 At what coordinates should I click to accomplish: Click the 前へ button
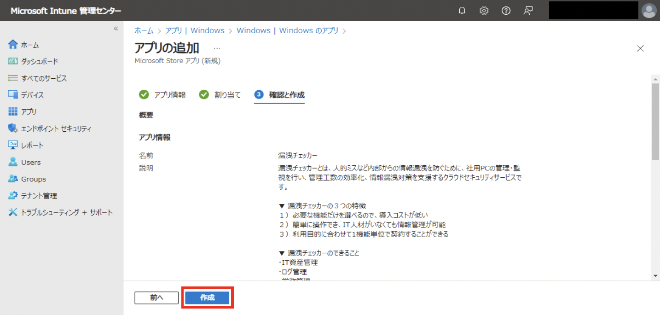point(156,297)
